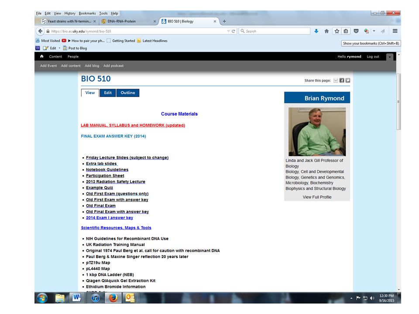Share this page on Twitter
The height and width of the screenshot is (314, 419).
[348, 80]
